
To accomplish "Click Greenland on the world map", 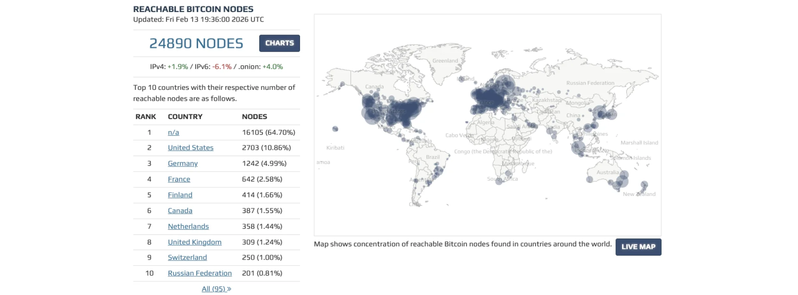I will 445,61.
